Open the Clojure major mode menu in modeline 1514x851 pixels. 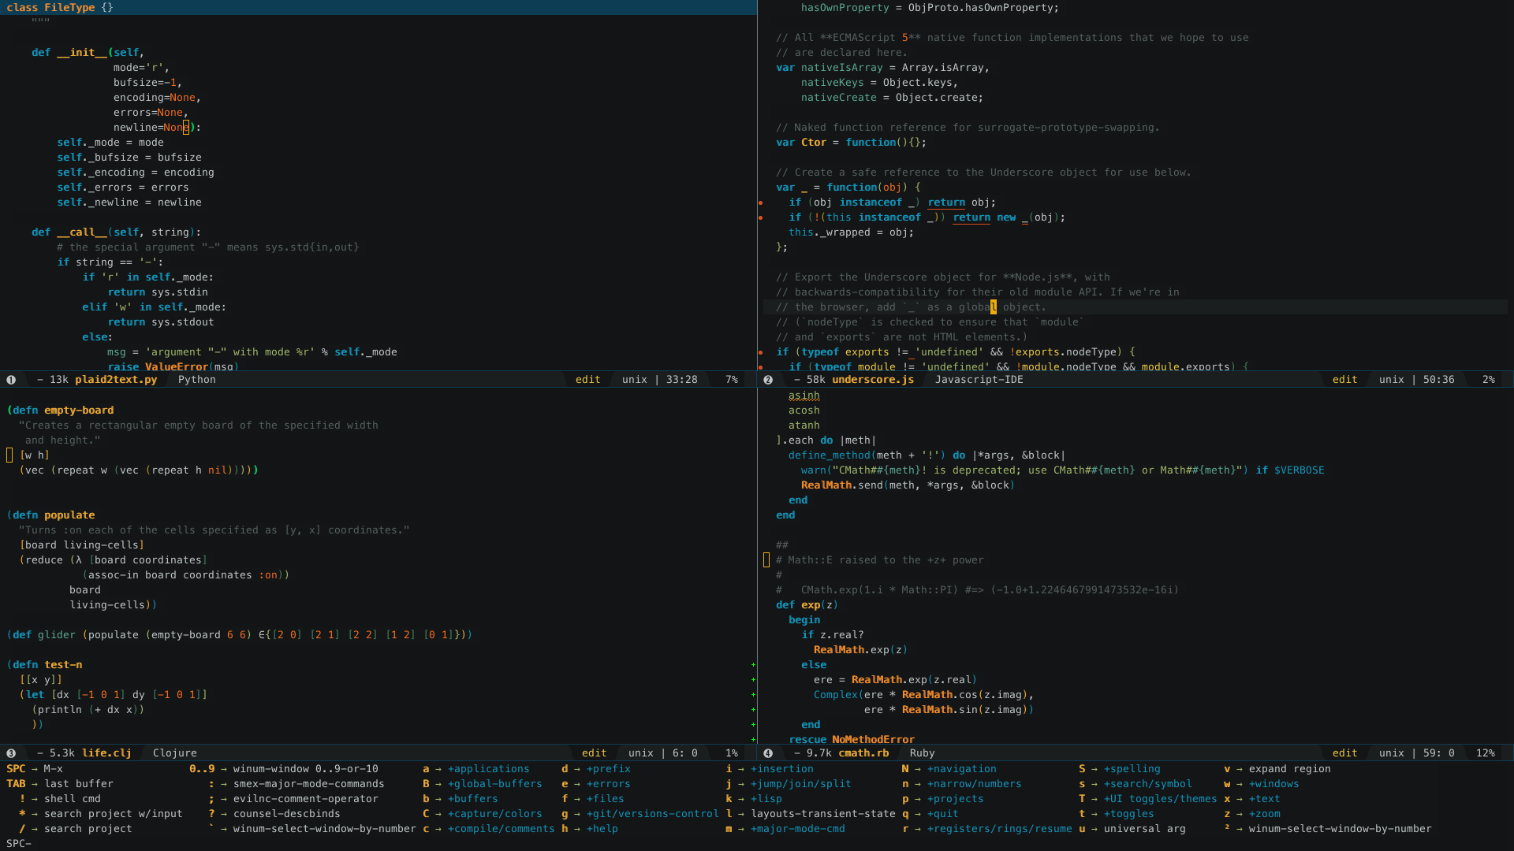pyautogui.click(x=174, y=753)
